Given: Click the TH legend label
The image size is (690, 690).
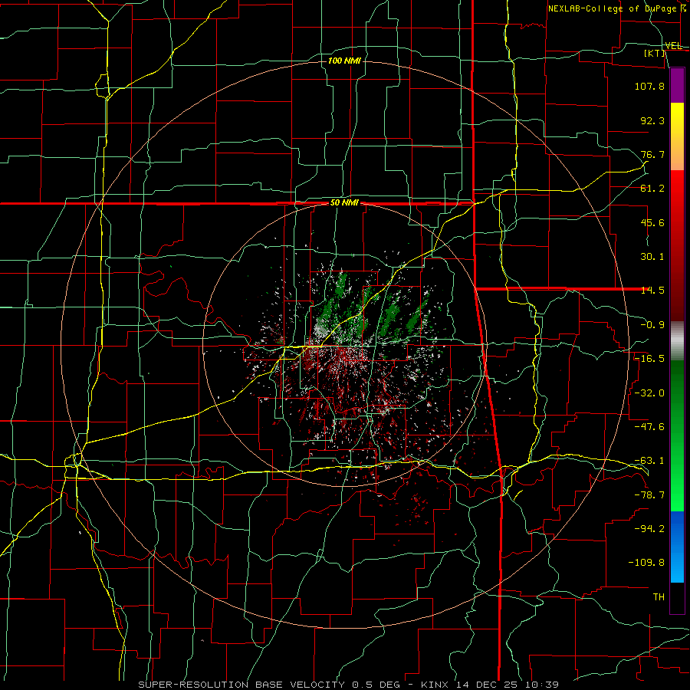Looking at the screenshot, I should [x=659, y=597].
